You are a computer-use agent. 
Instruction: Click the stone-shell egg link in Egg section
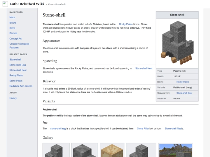[x=58, y=129]
